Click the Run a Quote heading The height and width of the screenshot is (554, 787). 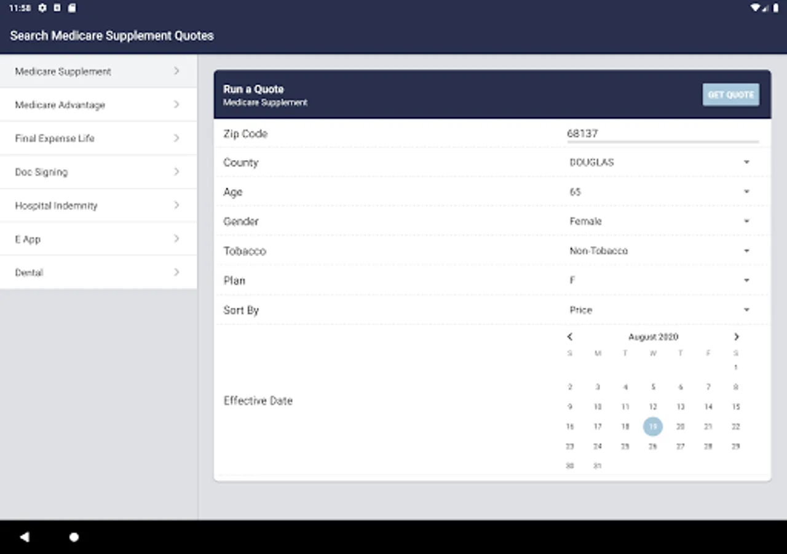point(253,89)
